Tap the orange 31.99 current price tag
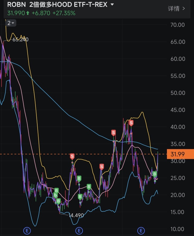The height and width of the screenshot is (236, 194). [180, 154]
